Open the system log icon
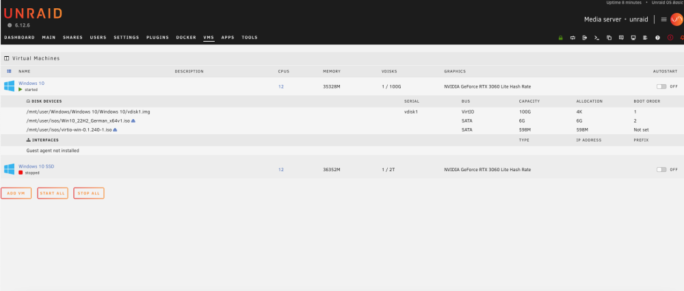Image resolution: width=684 pixels, height=291 pixels. pyautogui.click(x=645, y=38)
